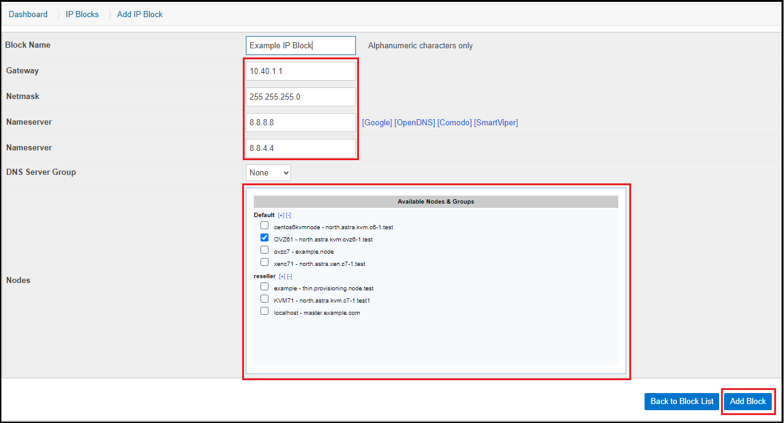Check the KVM71 node checkbox

[x=264, y=298]
